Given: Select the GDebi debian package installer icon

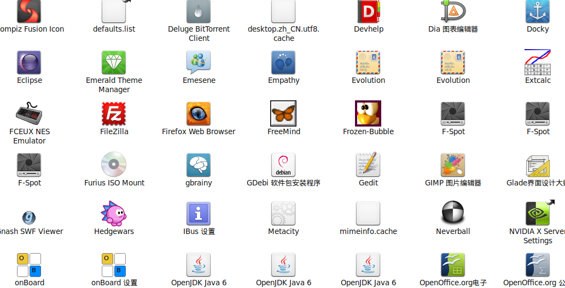Looking at the screenshot, I should 283,165.
